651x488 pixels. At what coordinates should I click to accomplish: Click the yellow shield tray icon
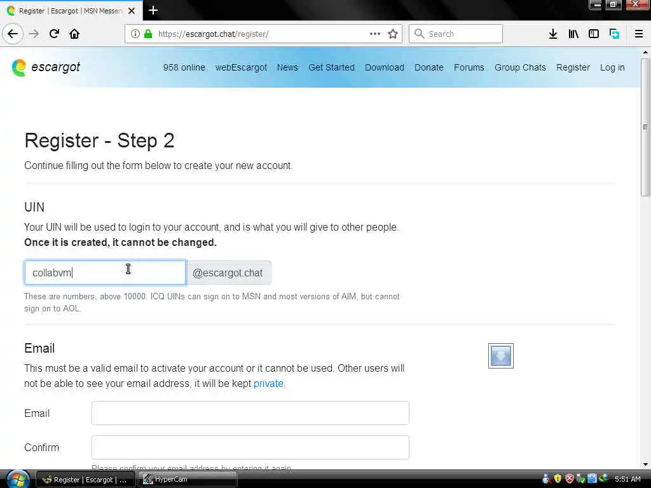coord(558,479)
